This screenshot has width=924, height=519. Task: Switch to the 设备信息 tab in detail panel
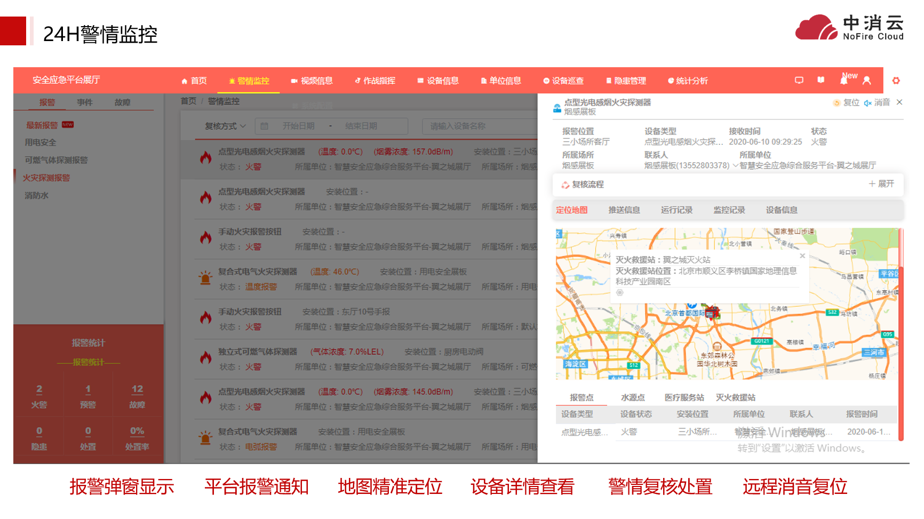(781, 210)
